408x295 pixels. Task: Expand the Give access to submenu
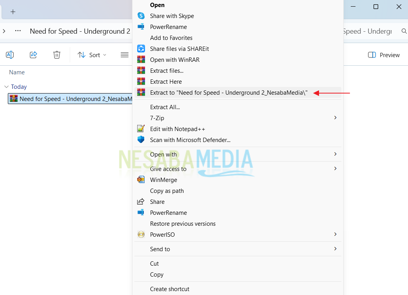point(335,169)
